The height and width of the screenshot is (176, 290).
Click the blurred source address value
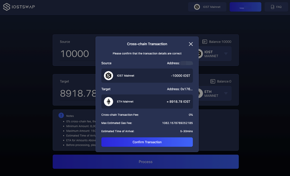point(186,63)
